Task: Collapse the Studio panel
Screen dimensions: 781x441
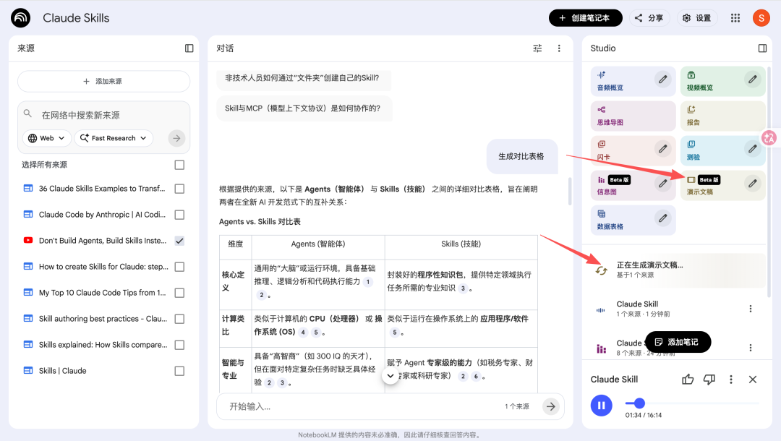Action: (762, 48)
